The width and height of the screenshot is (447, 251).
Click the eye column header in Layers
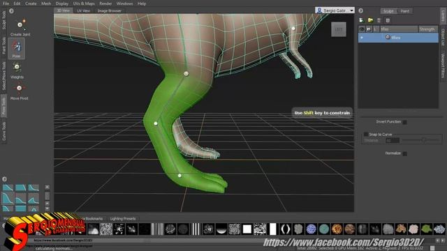362,29
